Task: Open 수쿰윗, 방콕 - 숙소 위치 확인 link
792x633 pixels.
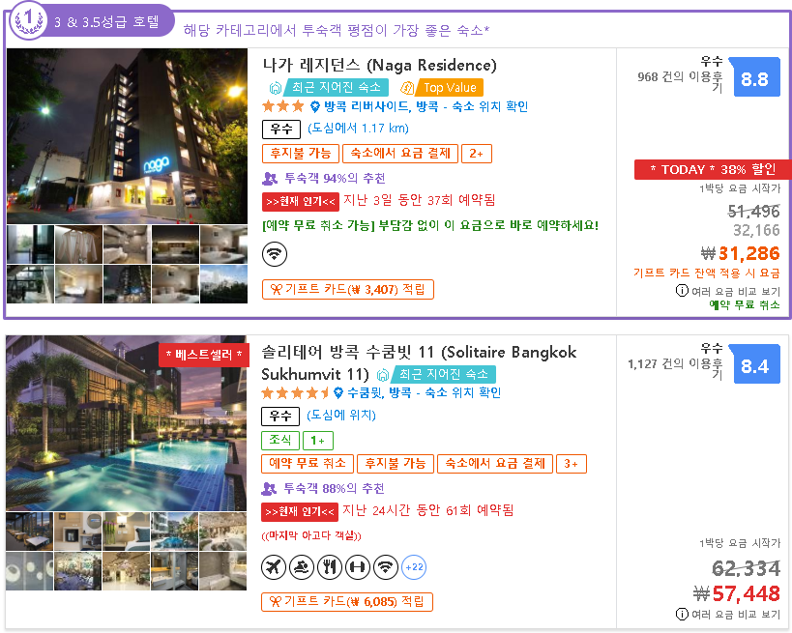Action: coord(424,392)
